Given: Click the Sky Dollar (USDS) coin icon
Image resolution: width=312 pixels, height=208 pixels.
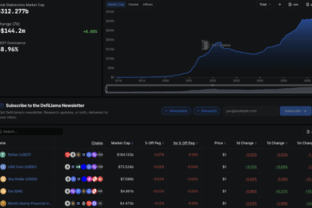Looking at the screenshot, I should tap(3, 179).
